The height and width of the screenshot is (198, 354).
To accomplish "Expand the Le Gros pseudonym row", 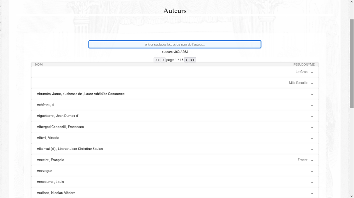I will 312,72.
